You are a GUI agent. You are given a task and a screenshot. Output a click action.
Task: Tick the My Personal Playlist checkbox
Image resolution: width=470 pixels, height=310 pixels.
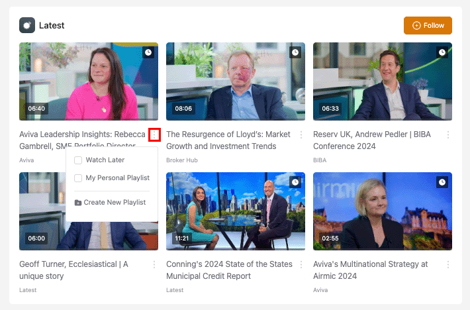[78, 178]
